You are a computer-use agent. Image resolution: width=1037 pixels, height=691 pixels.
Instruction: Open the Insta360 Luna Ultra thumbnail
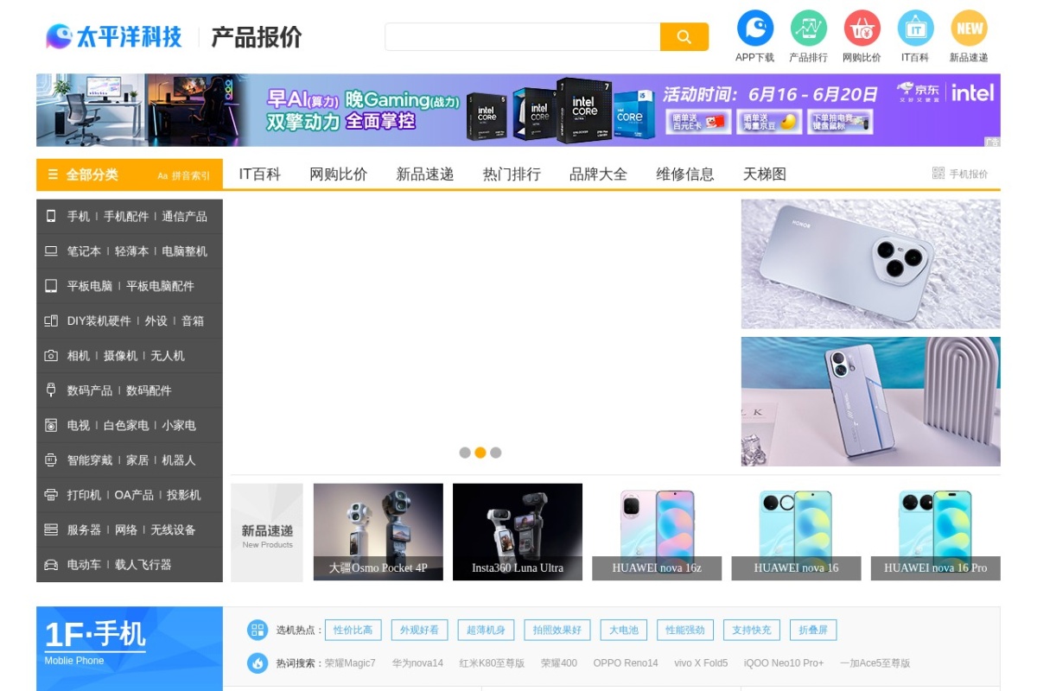(x=518, y=532)
